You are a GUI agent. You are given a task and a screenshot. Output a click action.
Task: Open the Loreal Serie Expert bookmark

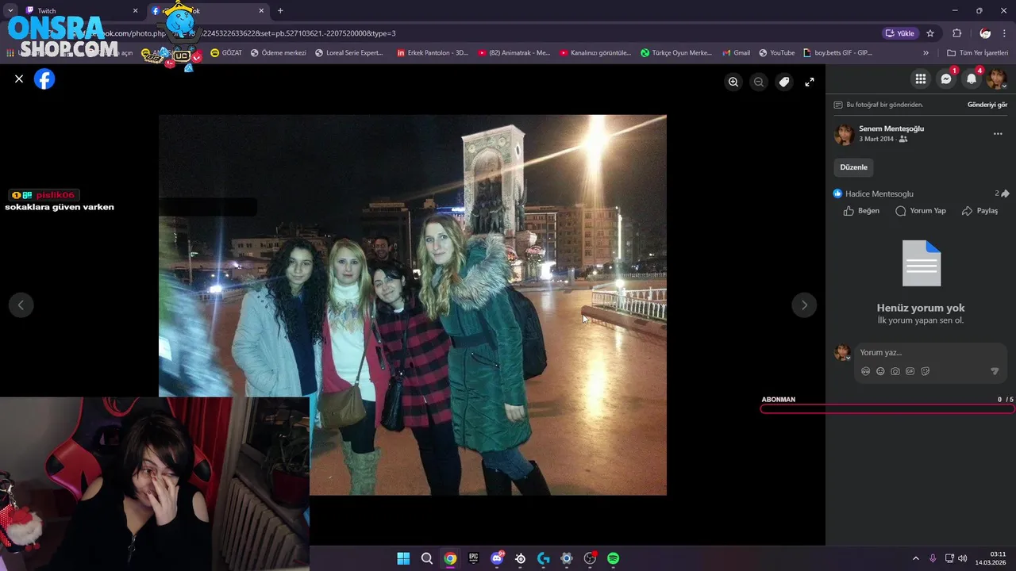(x=349, y=53)
